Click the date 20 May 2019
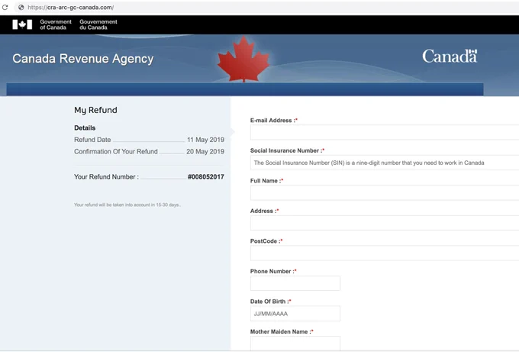The width and height of the screenshot is (519, 352). click(205, 152)
